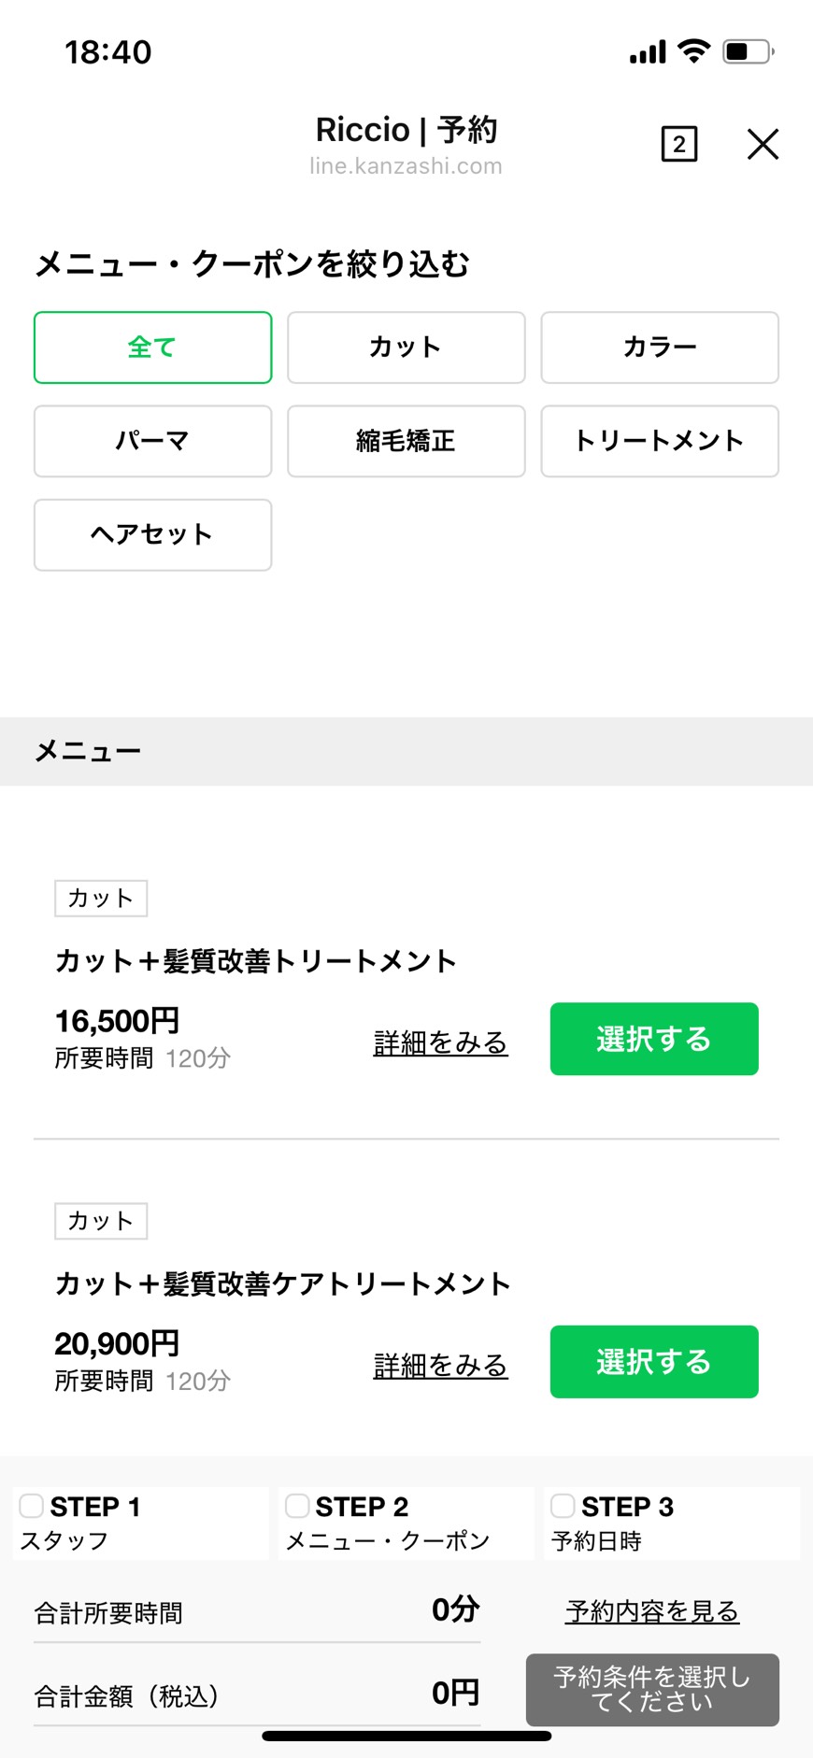Filter menu by ヘアセット
This screenshot has width=813, height=1758.
pos(152,534)
